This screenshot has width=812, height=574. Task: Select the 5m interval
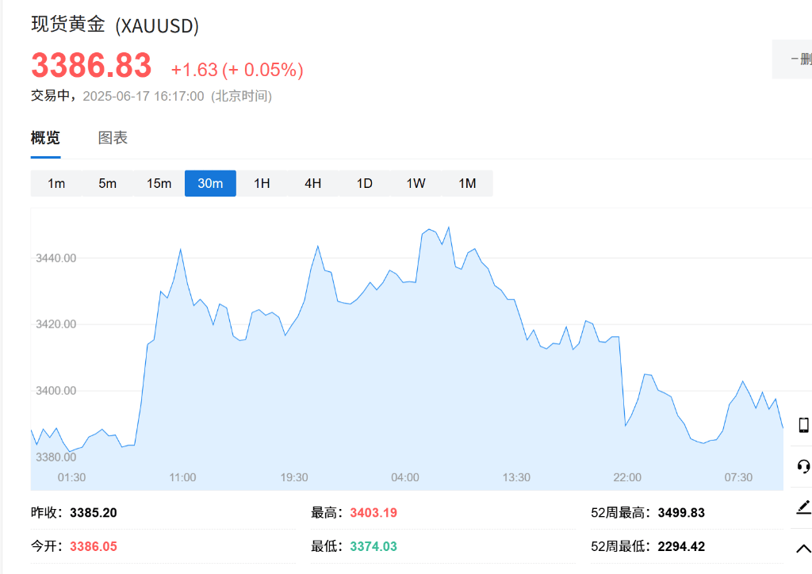coord(107,183)
